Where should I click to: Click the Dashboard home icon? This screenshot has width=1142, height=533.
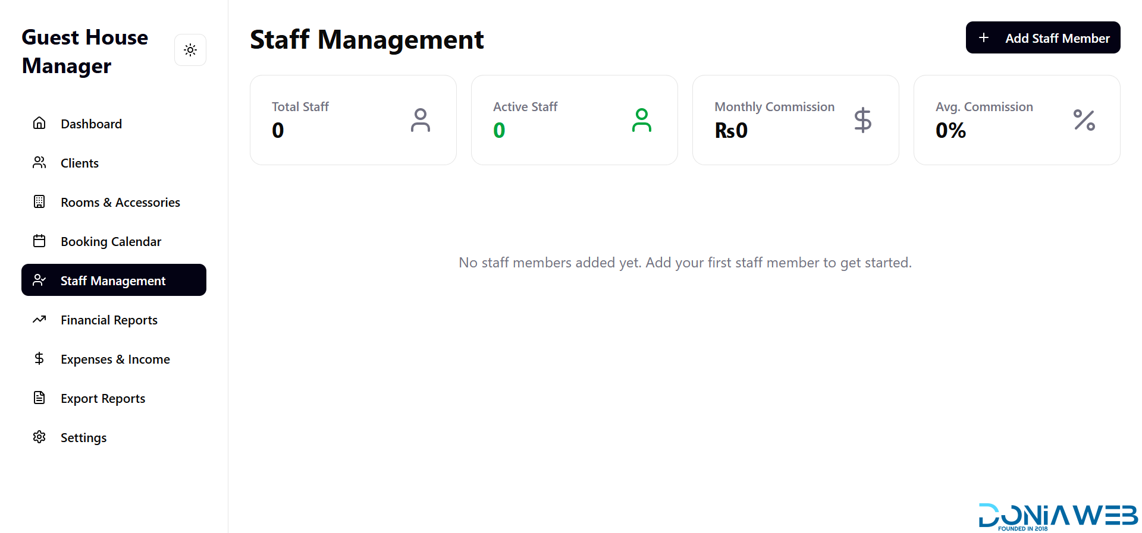(x=39, y=123)
